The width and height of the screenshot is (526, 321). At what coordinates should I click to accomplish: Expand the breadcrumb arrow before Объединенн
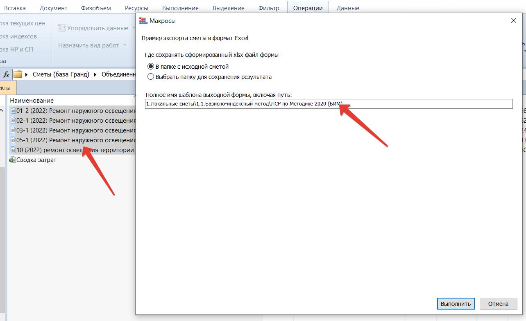[x=96, y=74]
